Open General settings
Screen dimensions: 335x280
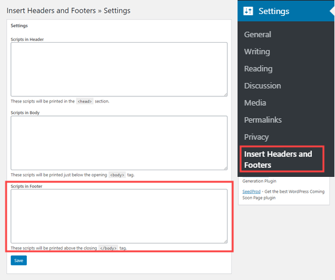click(258, 34)
